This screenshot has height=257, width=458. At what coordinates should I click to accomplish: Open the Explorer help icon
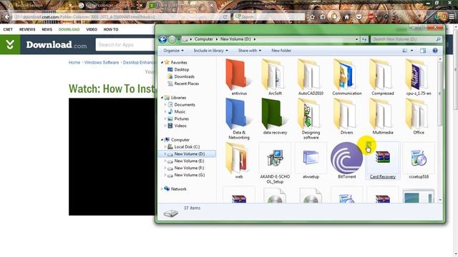tap(435, 51)
